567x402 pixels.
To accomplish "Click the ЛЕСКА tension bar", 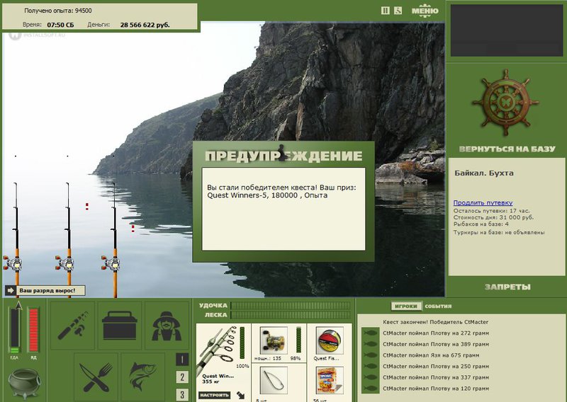I will [x=291, y=315].
